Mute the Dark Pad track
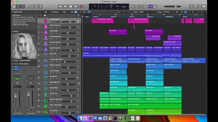 coord(51,56)
